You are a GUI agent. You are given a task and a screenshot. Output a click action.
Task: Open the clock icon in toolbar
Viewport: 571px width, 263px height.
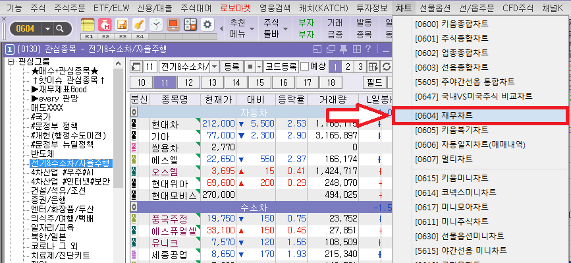pos(156,25)
